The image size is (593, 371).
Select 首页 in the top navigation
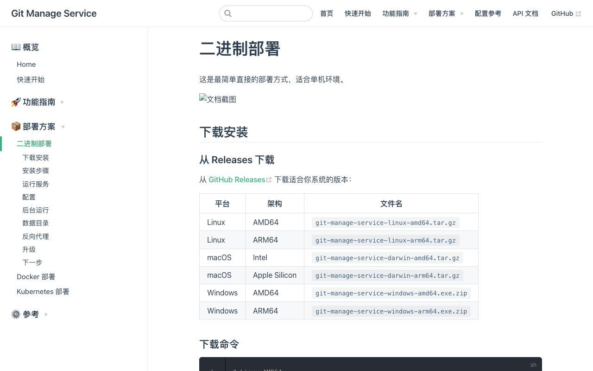point(326,13)
